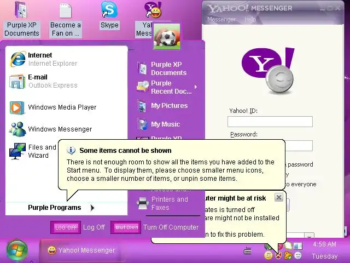Open the Messenger menu in Yahoo Messenger
350x263 pixels.
point(221,20)
